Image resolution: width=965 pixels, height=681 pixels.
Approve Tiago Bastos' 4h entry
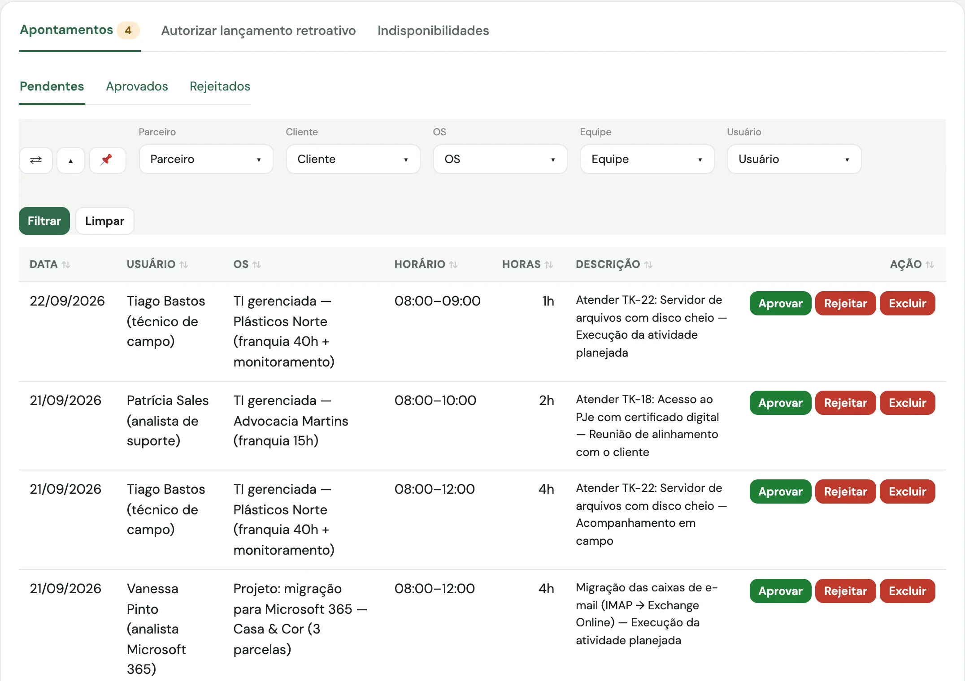[780, 491]
